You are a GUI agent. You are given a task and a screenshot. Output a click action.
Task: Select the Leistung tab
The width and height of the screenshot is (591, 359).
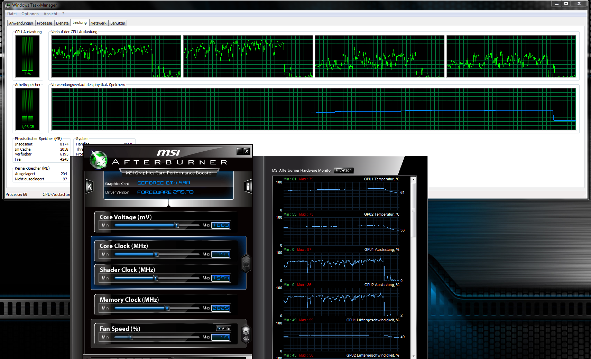(x=80, y=22)
